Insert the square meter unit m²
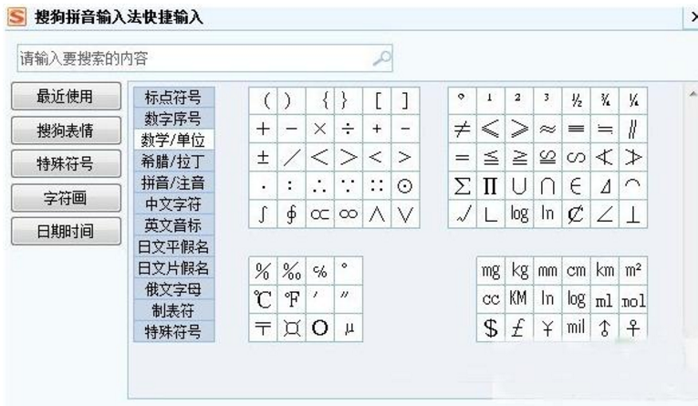This screenshot has width=698, height=406. pyautogui.click(x=632, y=271)
